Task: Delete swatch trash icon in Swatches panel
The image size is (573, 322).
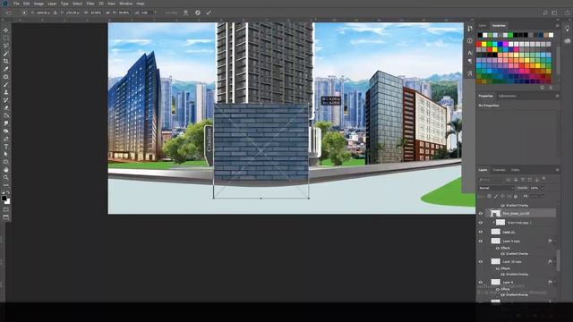Action: [x=551, y=88]
